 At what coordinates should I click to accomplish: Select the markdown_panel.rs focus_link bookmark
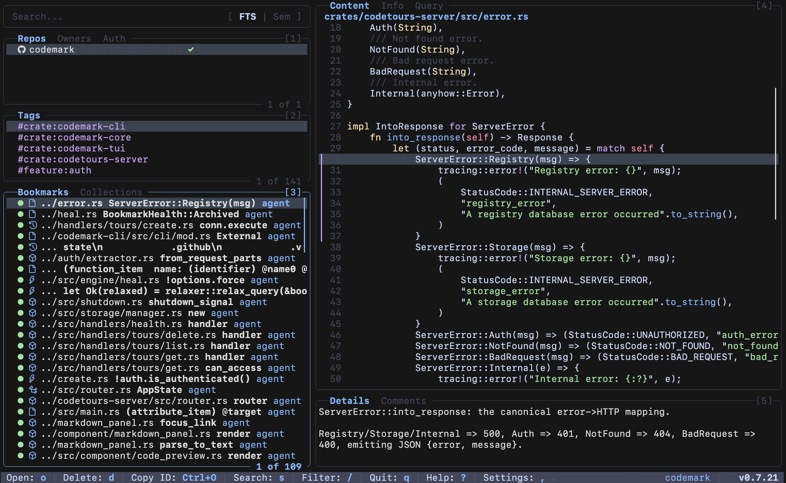pyautogui.click(x=157, y=423)
